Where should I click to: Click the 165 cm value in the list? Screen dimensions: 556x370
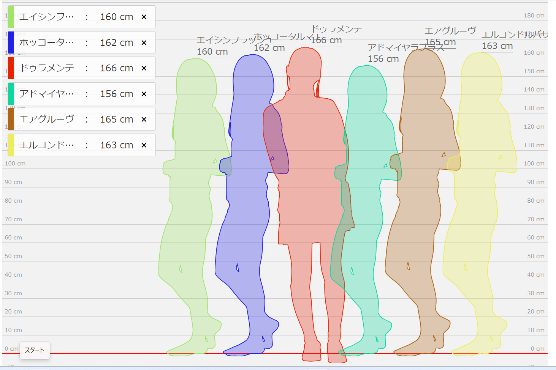click(x=117, y=119)
